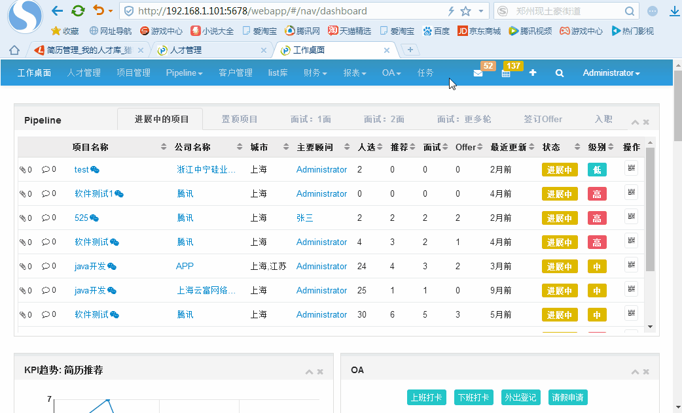Click the address bar search magnifier
Viewport: 682px width, 413px height.
[x=630, y=11]
